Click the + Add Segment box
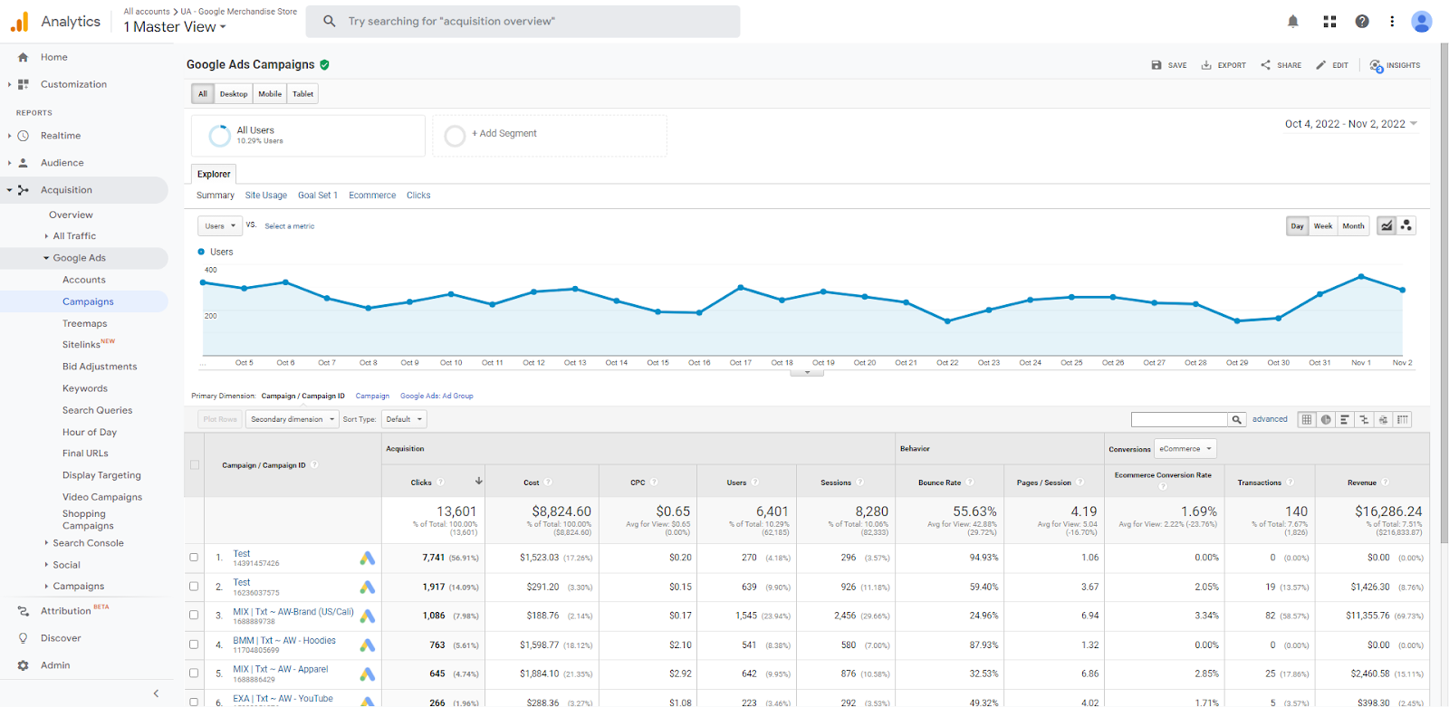This screenshot has height=707, width=1449. tap(550, 135)
